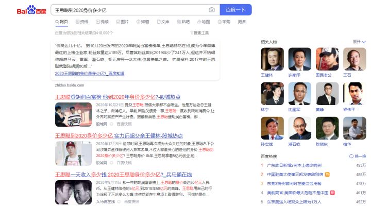Screen dimensions: 371x207
Task: Click 宿华 portrait
Action: point(355,128)
